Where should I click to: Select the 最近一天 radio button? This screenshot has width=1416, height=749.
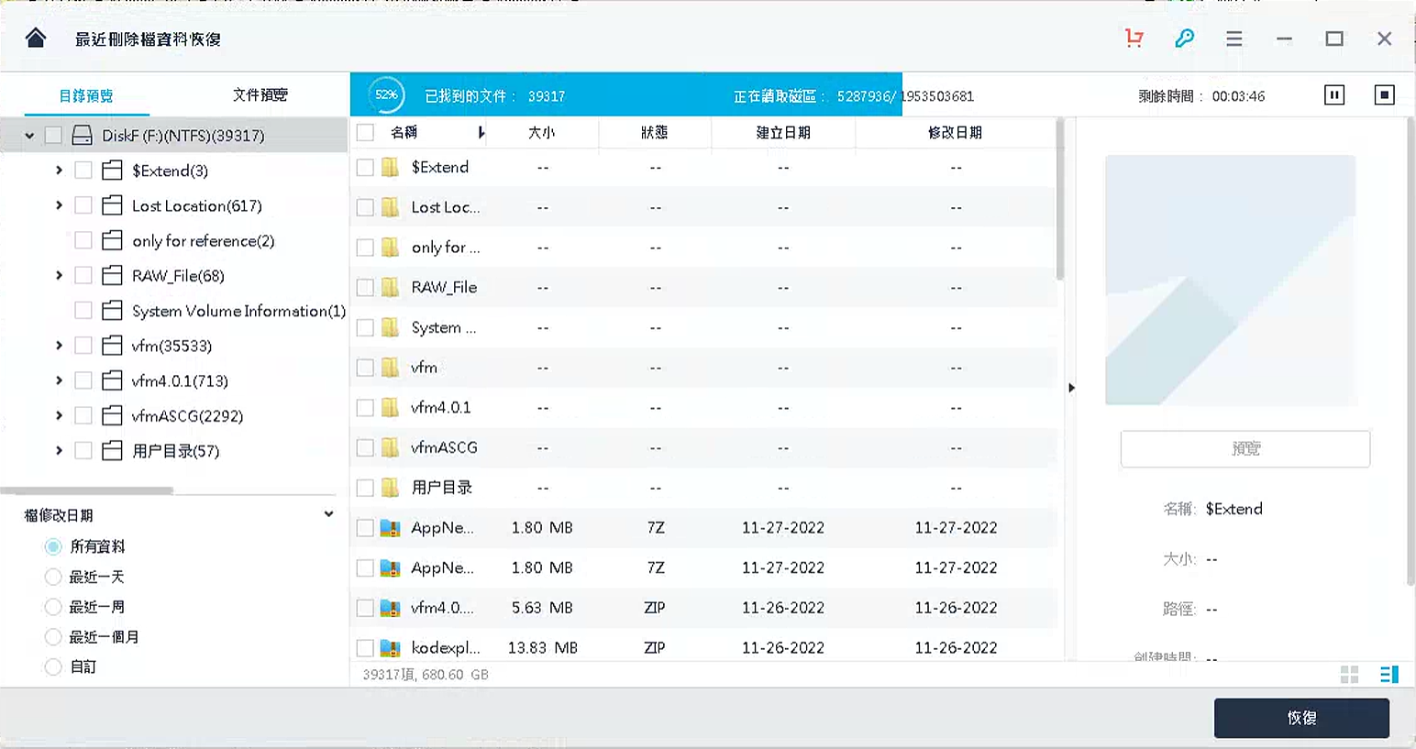coord(53,576)
